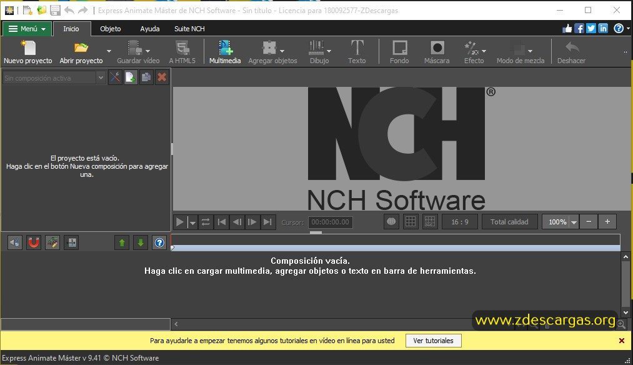633x365 pixels.
Task: Share via the Facebook icon
Action: point(579,28)
